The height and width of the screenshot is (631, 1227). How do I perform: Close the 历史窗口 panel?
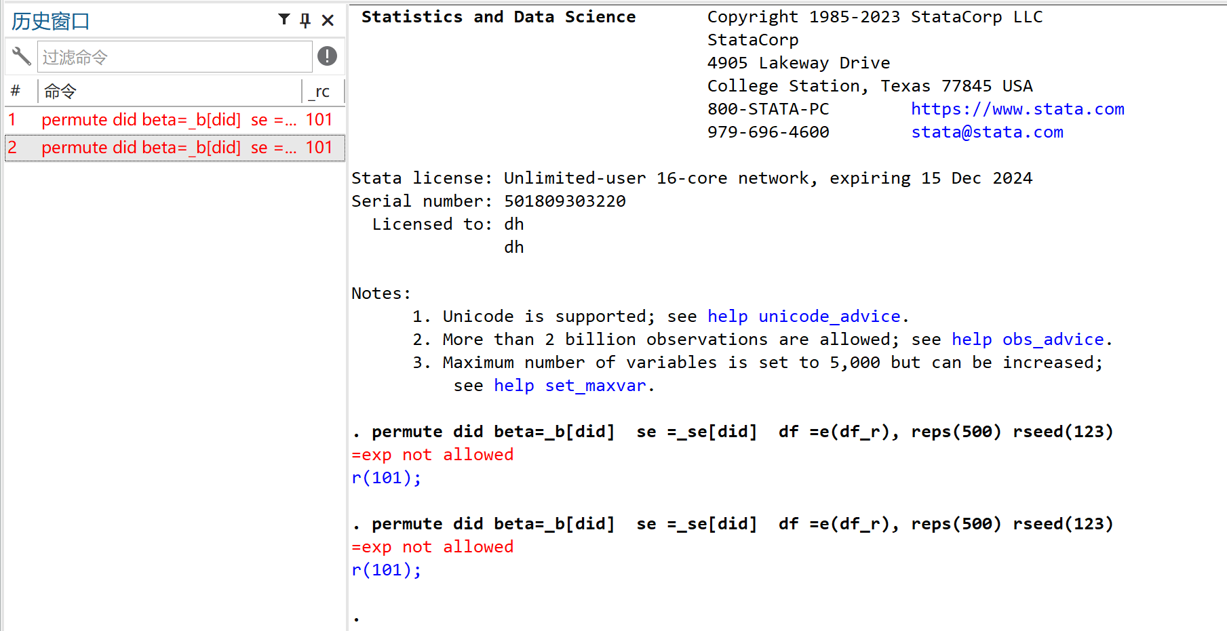tap(328, 20)
